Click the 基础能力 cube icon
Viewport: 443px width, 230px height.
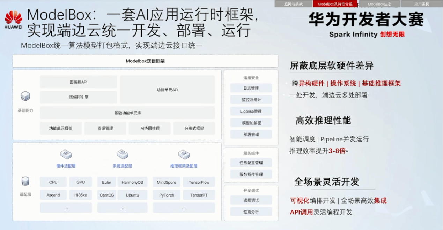(x=25, y=96)
